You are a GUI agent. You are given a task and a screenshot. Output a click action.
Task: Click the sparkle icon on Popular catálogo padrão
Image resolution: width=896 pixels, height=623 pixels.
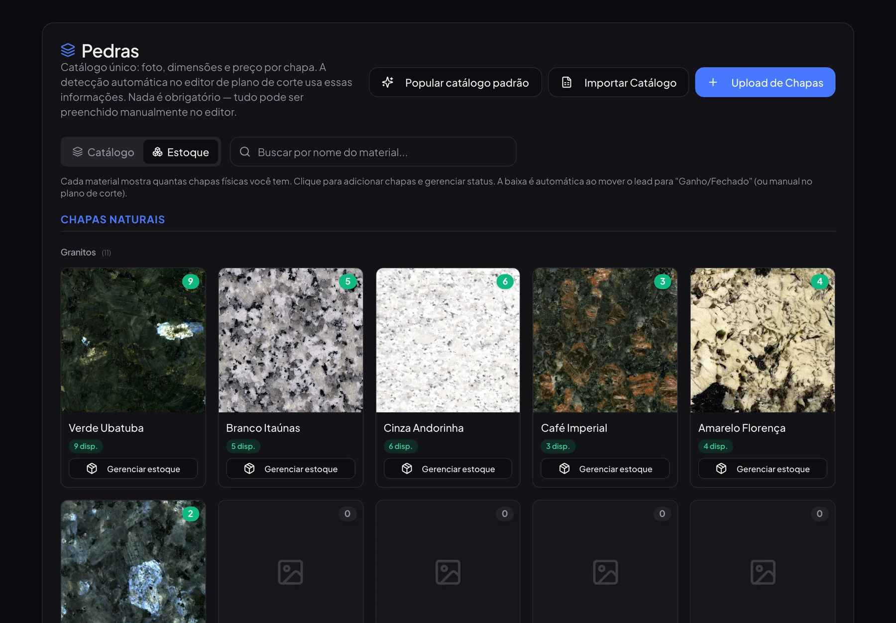tap(388, 82)
